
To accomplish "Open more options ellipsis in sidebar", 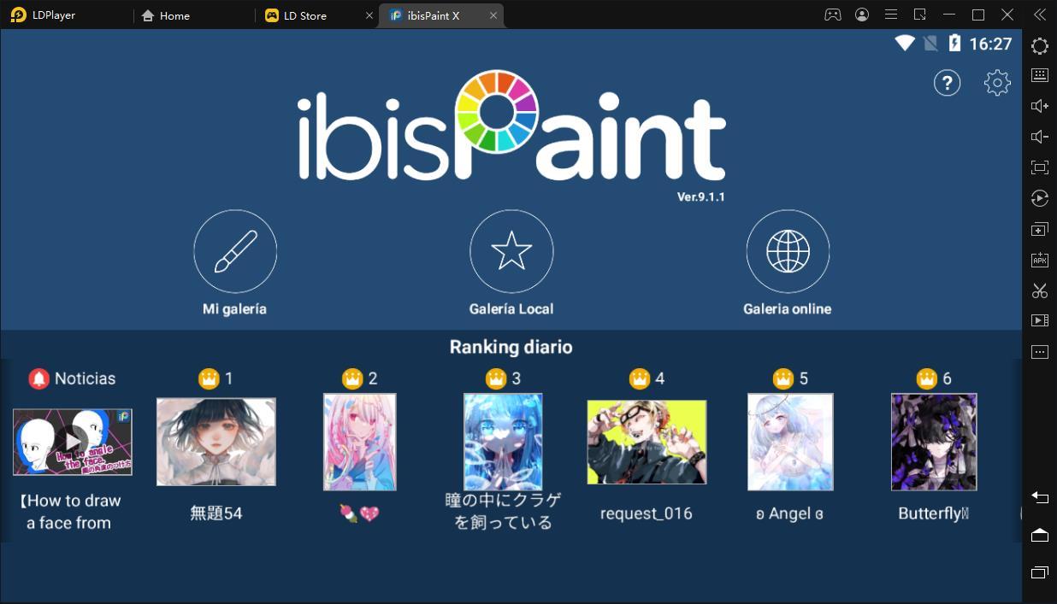I will pos(1040,352).
